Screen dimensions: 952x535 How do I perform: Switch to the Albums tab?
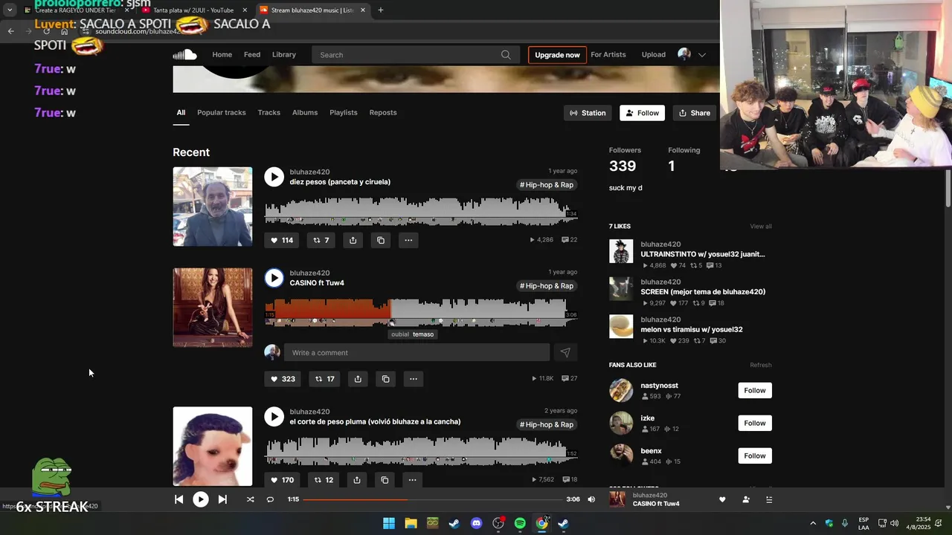pos(305,113)
